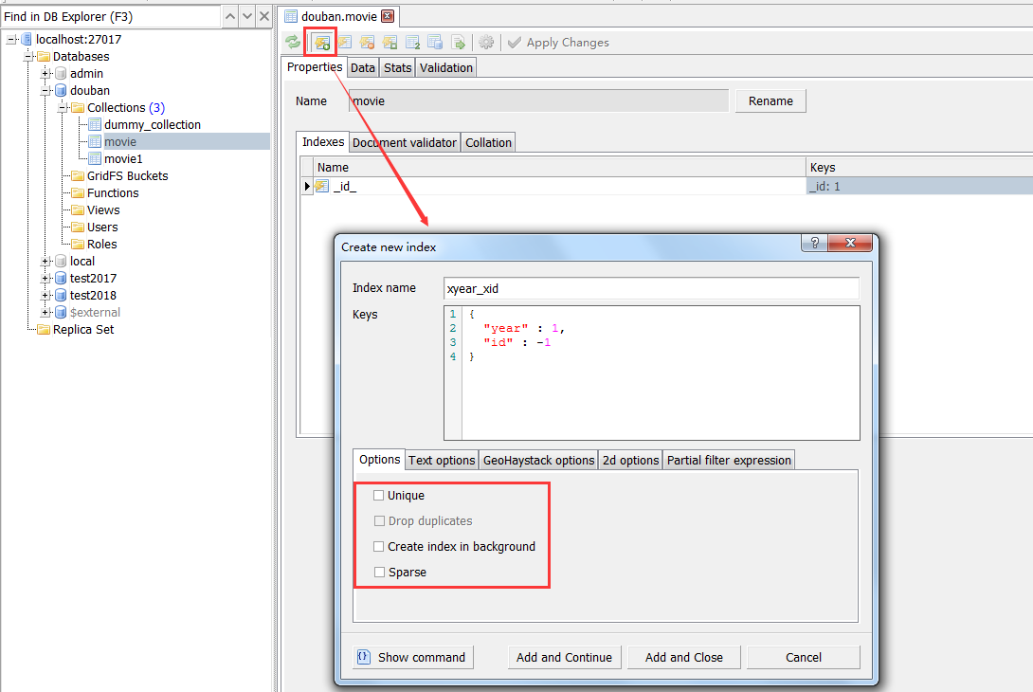
Task: Click the Index name input field
Action: click(x=650, y=288)
